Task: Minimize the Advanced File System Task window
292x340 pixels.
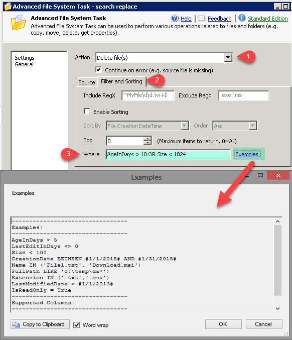Action: [277, 7]
